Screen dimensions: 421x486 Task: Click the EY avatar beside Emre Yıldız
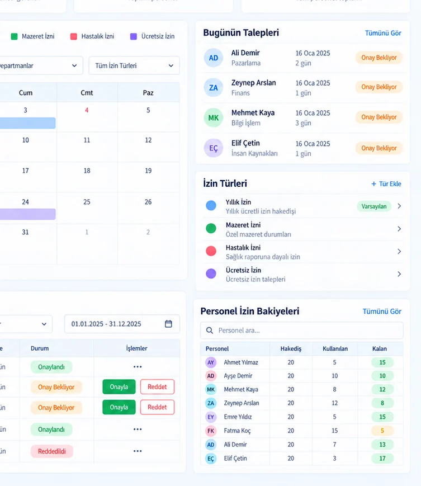pyautogui.click(x=211, y=417)
